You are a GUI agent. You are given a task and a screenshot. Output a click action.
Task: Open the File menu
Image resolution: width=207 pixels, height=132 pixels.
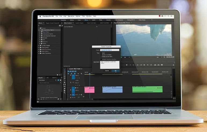[x=57, y=16]
